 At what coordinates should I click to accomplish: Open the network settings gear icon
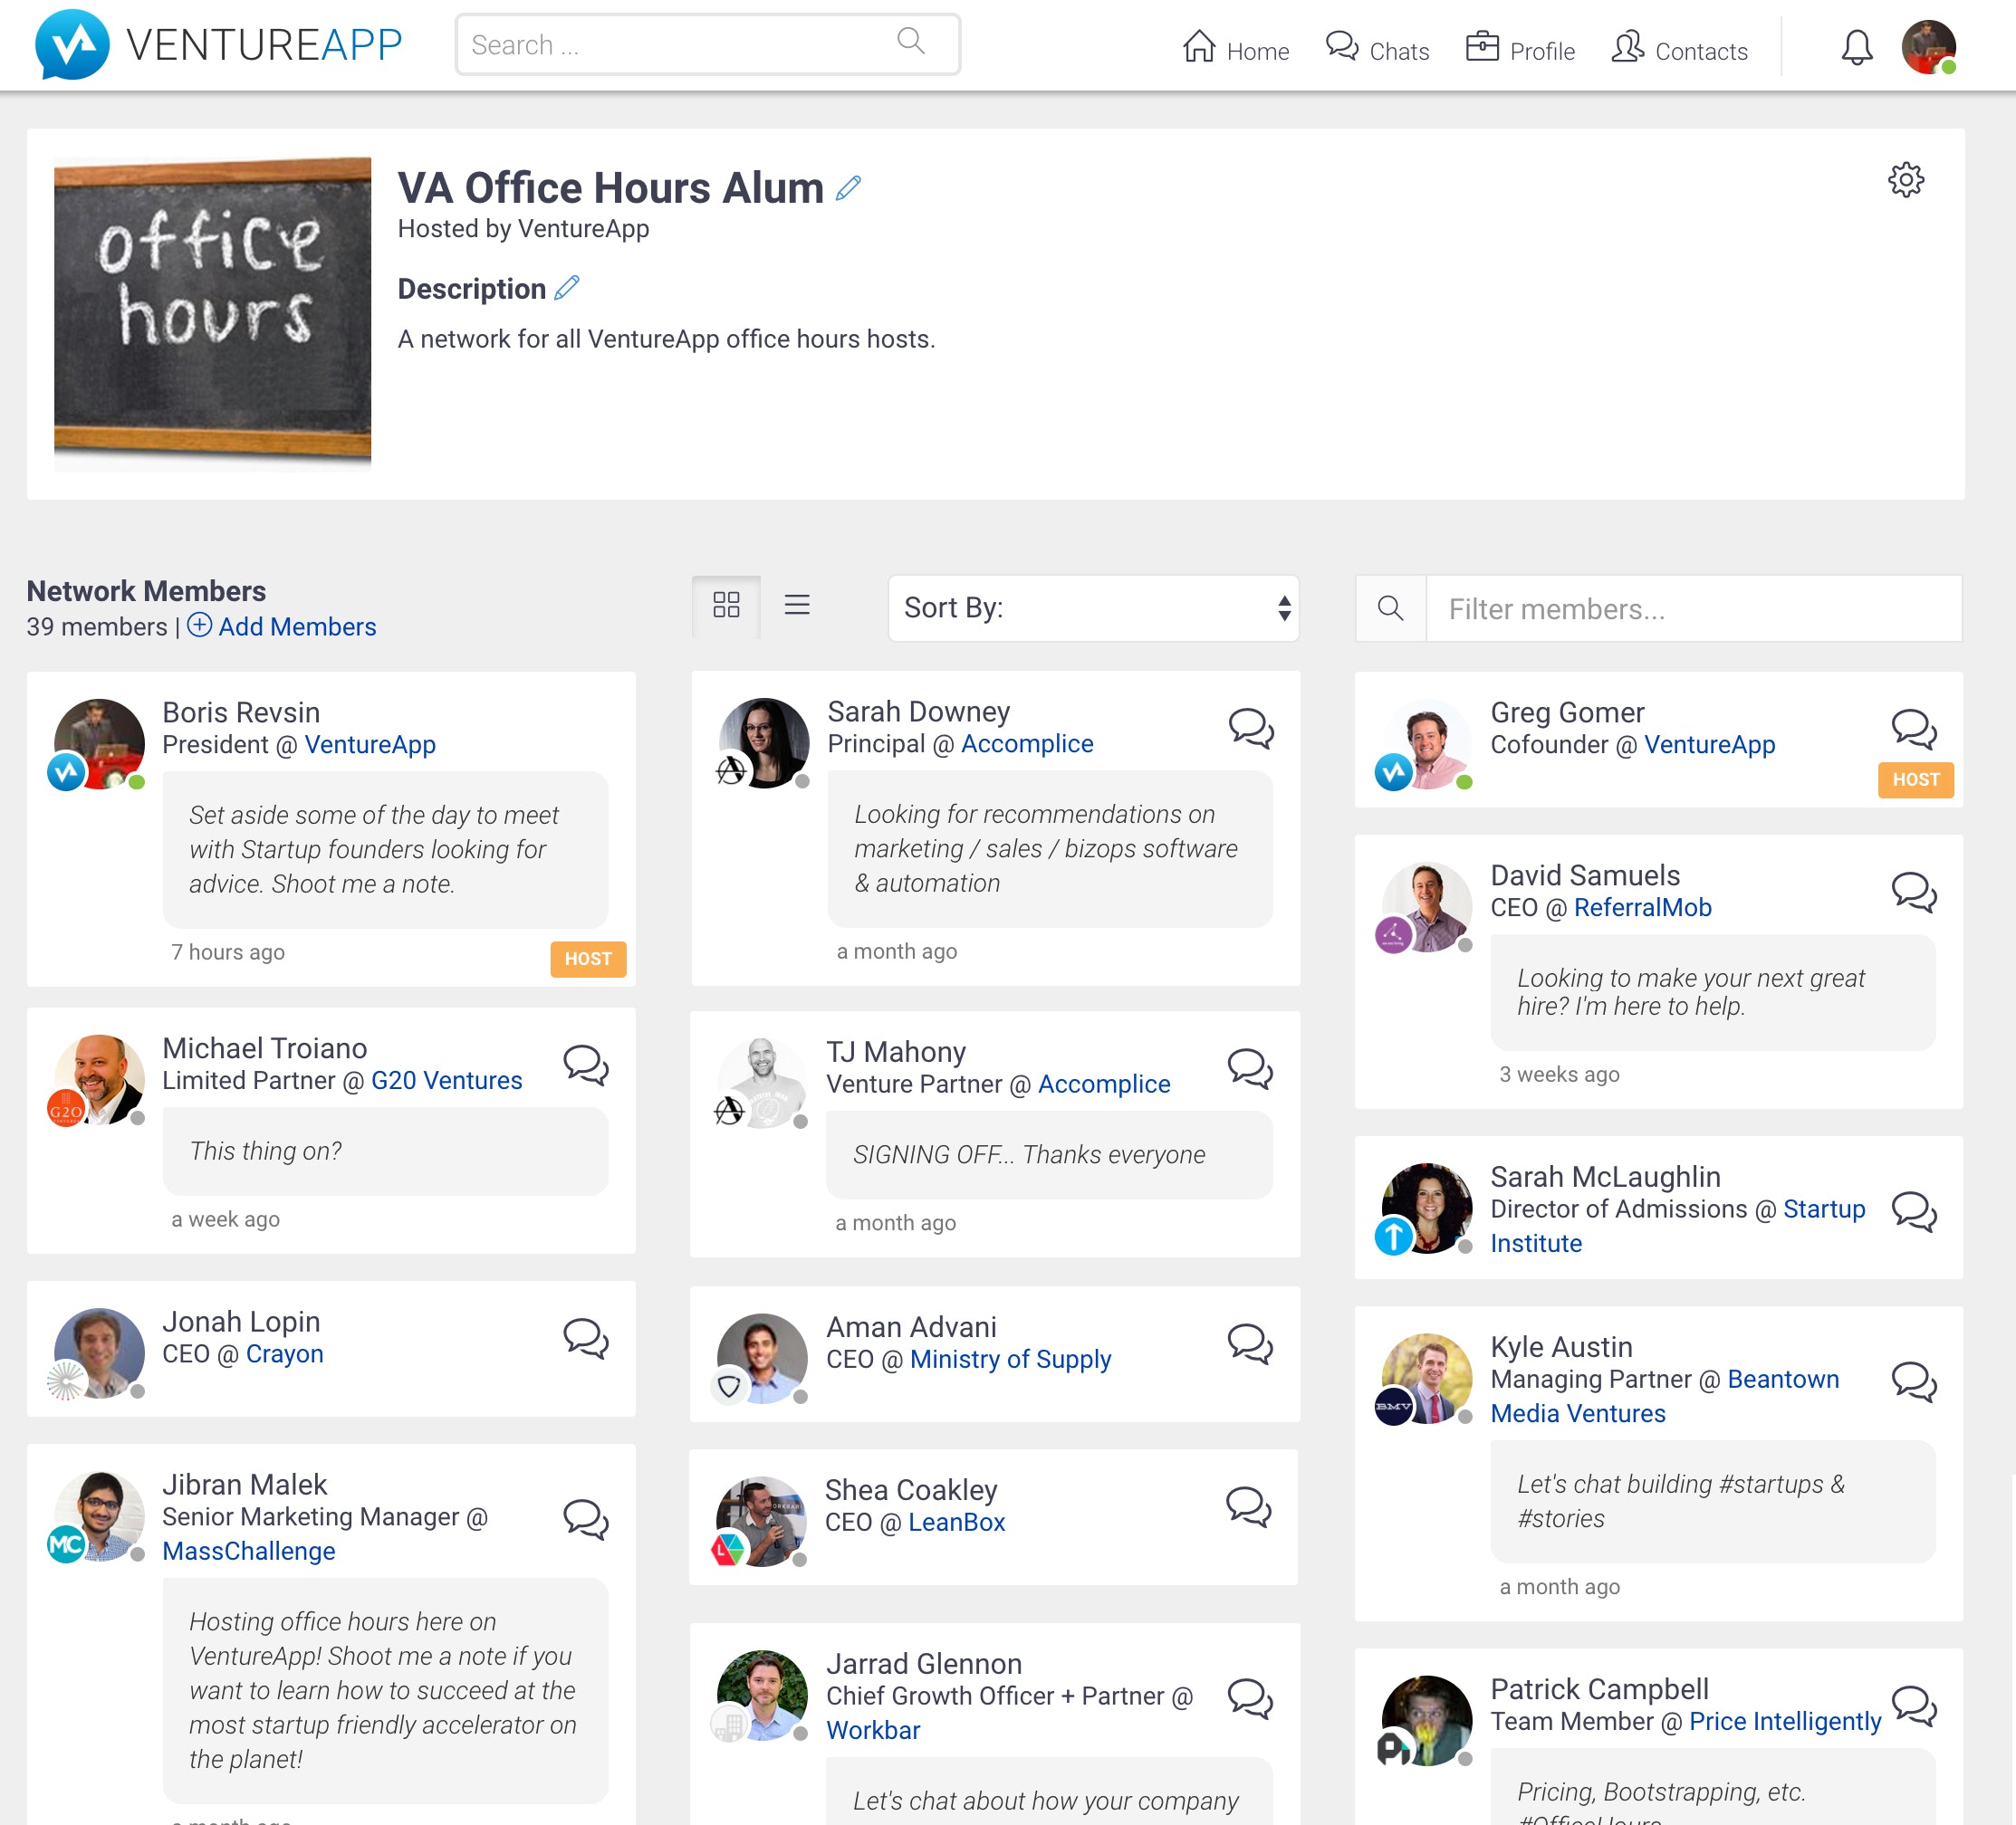point(1905,180)
